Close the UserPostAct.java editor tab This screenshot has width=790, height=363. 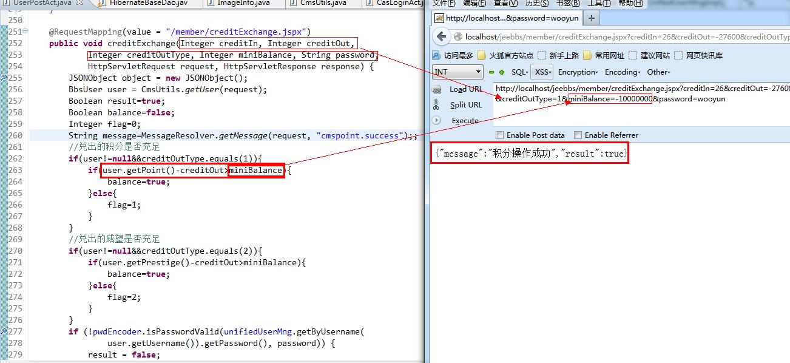coord(79,3)
